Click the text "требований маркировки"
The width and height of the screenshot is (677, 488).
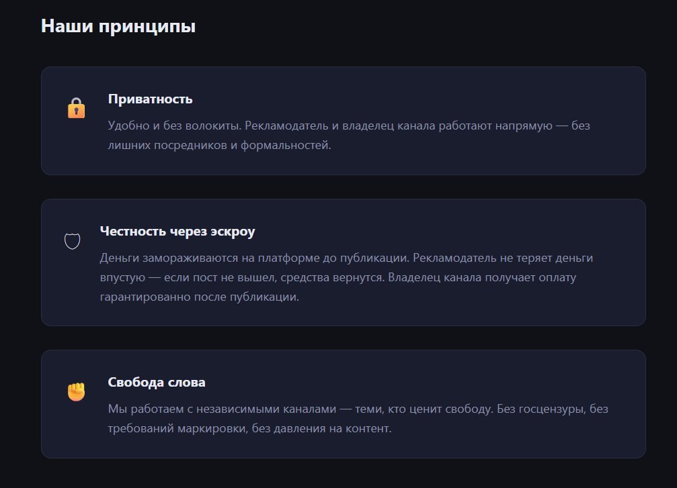pyautogui.click(x=177, y=428)
